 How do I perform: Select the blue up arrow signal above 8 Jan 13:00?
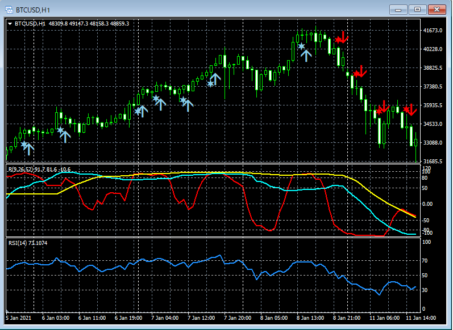(x=306, y=56)
